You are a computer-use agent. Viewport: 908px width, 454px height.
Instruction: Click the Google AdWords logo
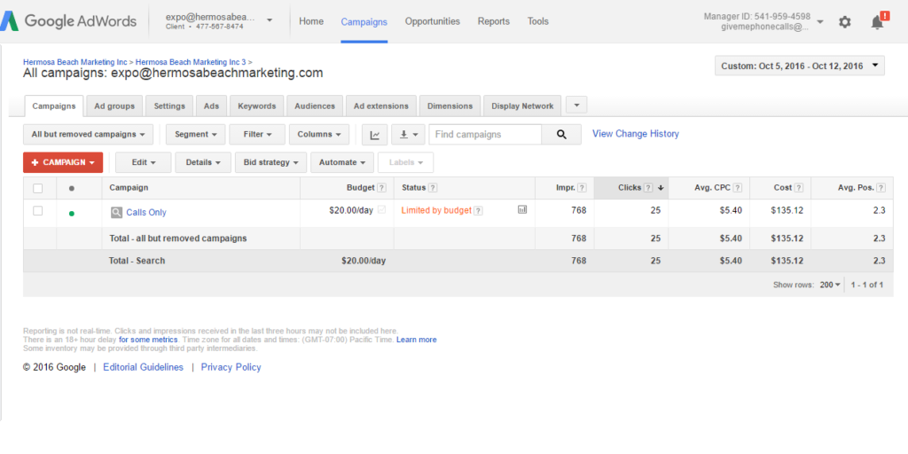[69, 21]
